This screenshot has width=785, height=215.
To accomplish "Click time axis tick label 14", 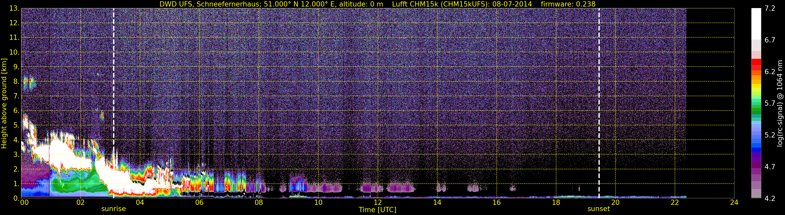I will tap(437, 203).
